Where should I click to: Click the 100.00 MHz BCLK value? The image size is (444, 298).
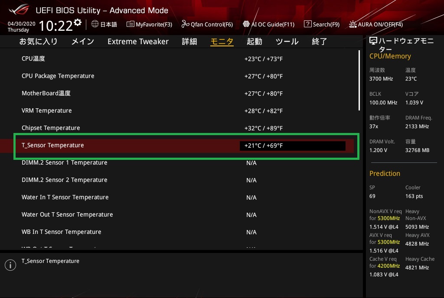(x=383, y=103)
